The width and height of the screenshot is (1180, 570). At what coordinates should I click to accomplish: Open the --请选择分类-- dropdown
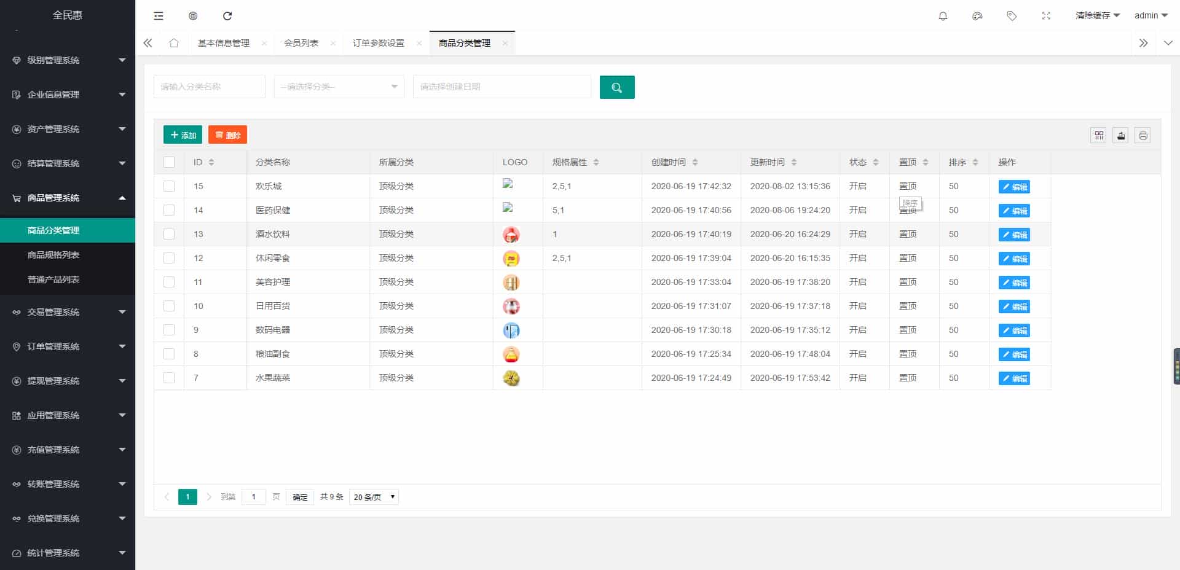click(x=339, y=87)
